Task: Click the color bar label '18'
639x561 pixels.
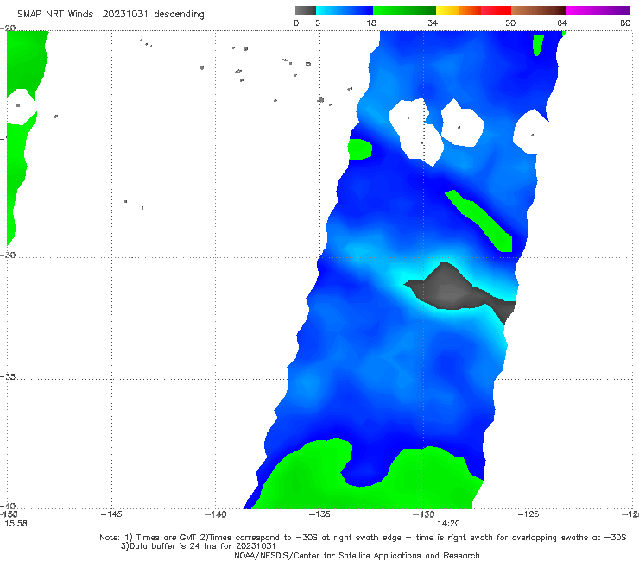Action: [371, 22]
